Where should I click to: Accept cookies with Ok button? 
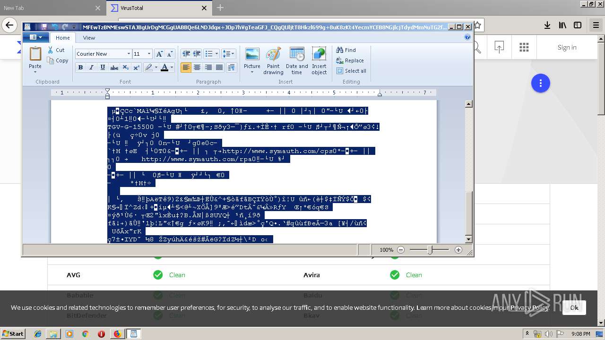[574, 307]
